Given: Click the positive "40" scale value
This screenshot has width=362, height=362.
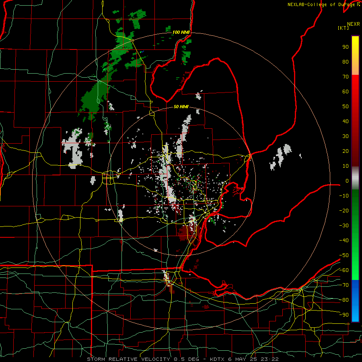Looking at the screenshot, I should 346,121.
